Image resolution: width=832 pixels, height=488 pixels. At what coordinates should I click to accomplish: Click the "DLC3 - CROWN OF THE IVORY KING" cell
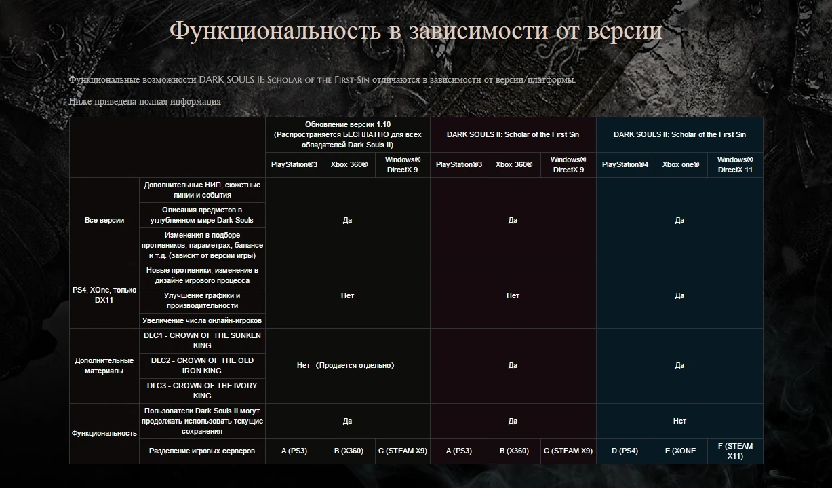pos(202,390)
